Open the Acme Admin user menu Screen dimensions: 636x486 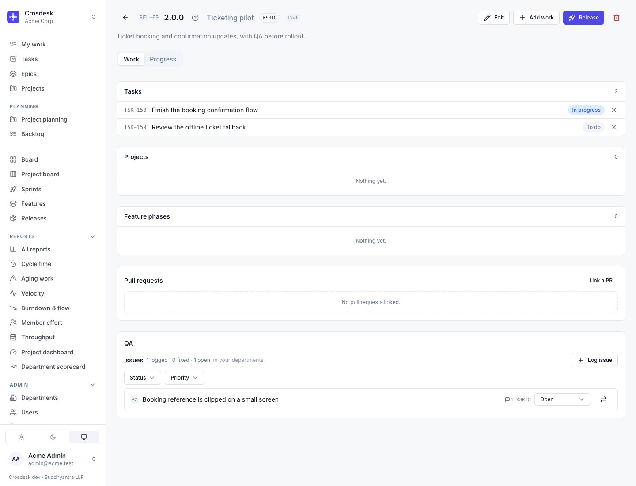point(53,459)
